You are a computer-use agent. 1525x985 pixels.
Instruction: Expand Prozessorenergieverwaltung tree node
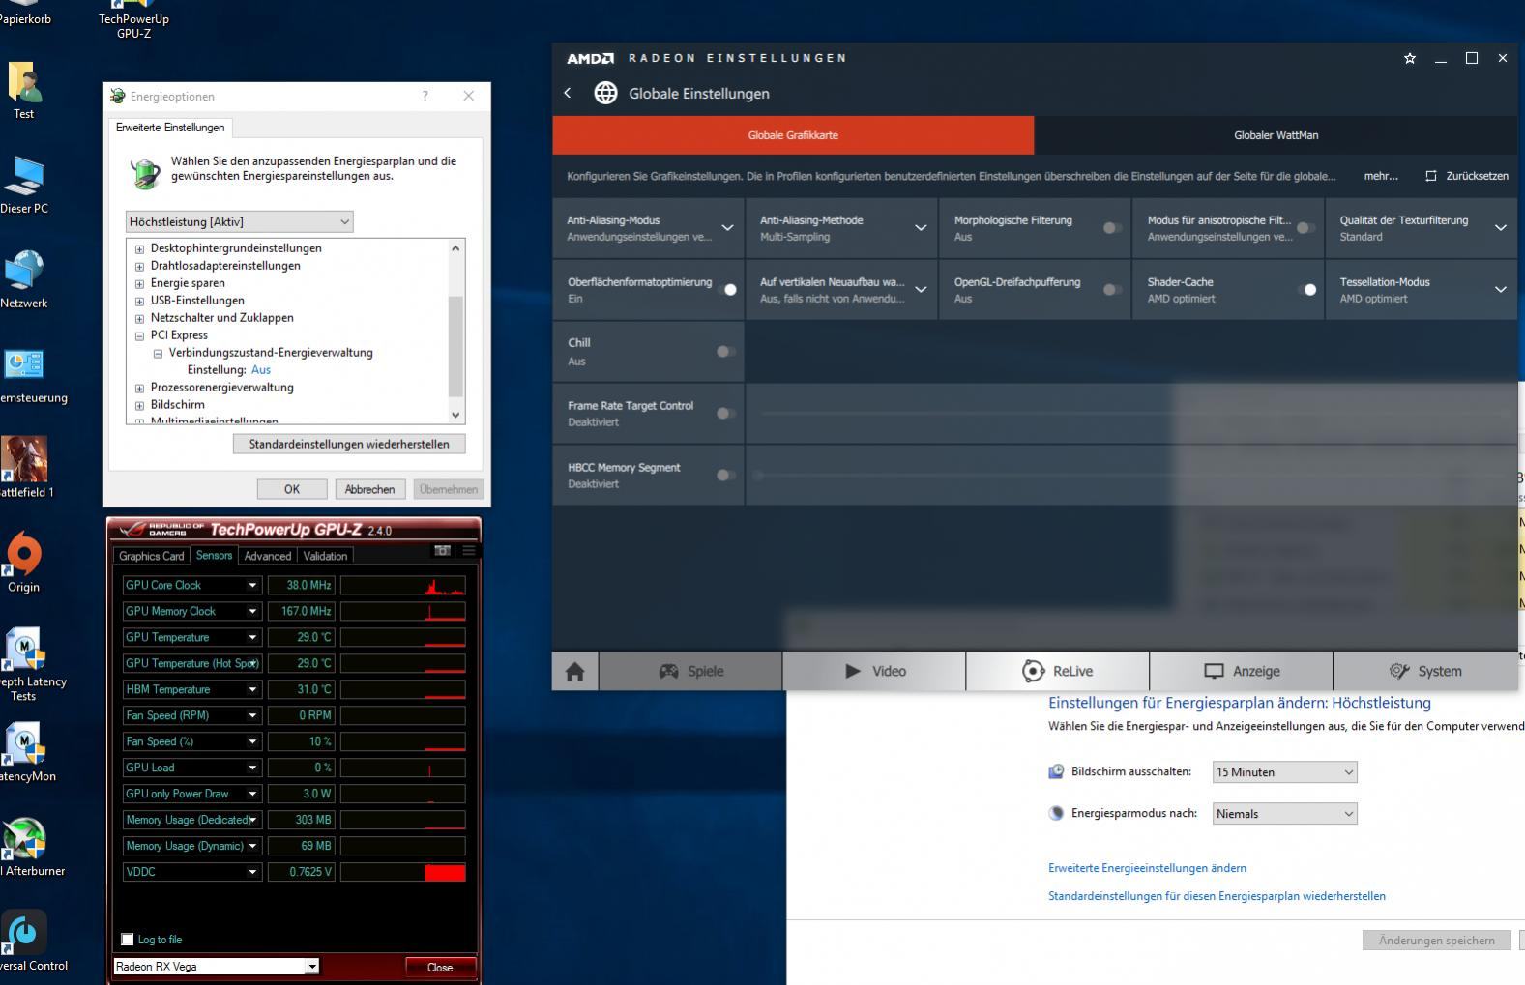pos(139,388)
